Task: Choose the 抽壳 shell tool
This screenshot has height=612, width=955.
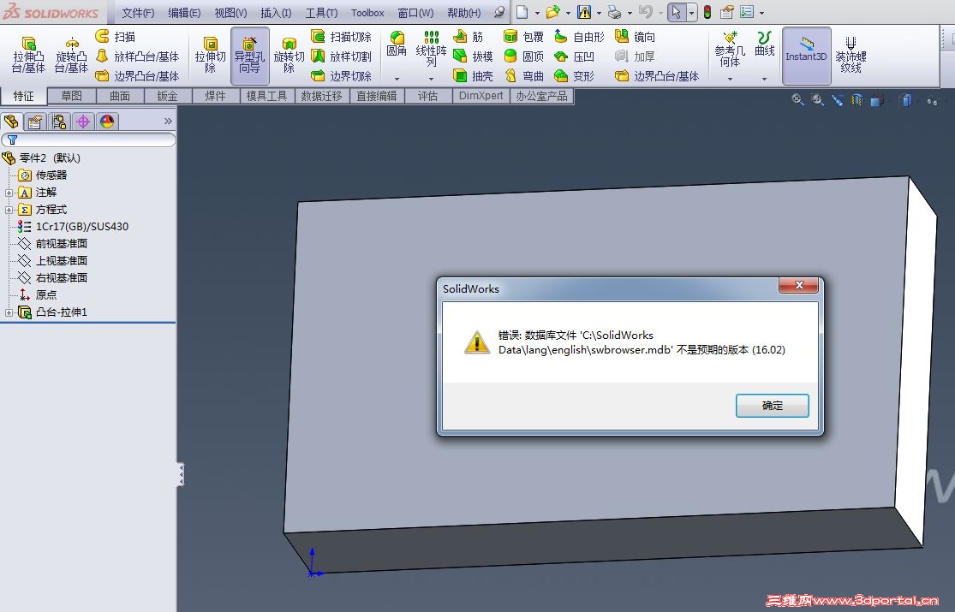Action: 474,76
